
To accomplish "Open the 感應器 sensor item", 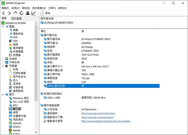I will (x=15, y=55).
